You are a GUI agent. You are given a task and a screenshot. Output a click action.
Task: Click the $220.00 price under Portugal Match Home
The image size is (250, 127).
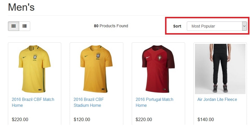coord(144,119)
